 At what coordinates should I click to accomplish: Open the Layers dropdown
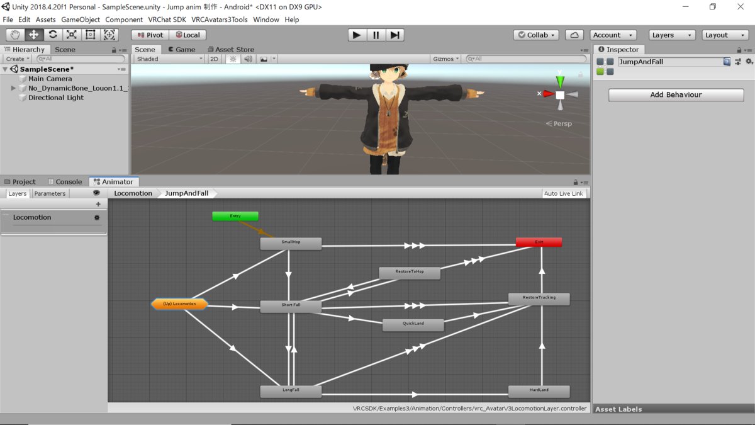pyautogui.click(x=671, y=35)
